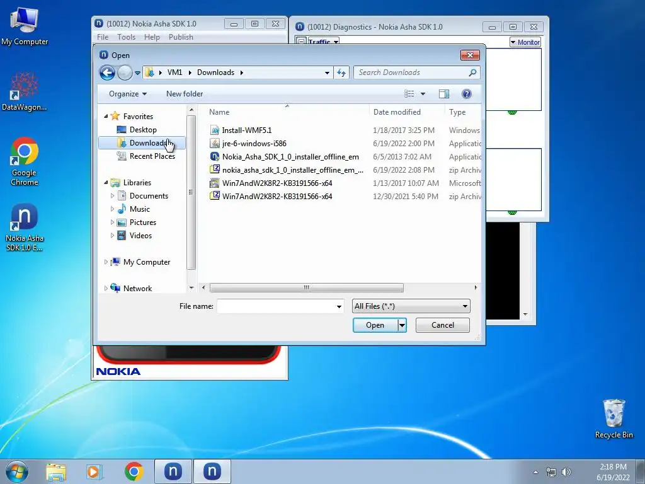This screenshot has width=645, height=484.
Task: Click the New folder button
Action: [x=185, y=94]
